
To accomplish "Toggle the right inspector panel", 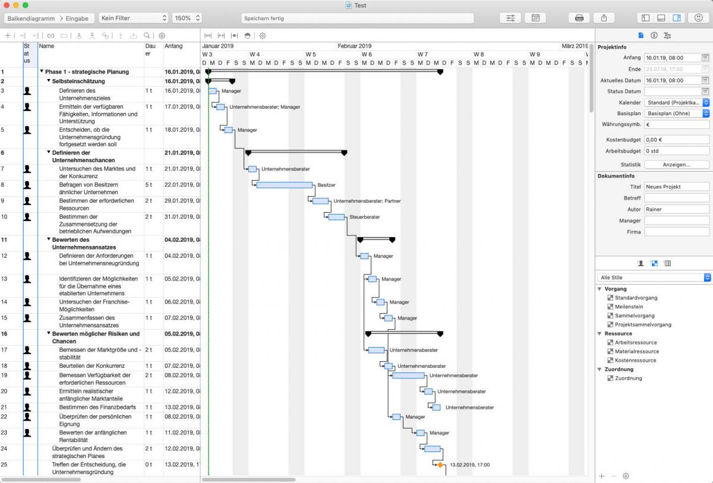I will (x=677, y=18).
